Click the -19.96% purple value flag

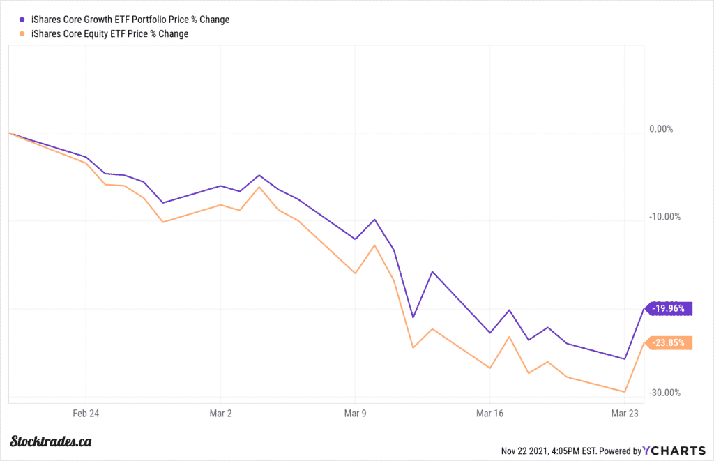[671, 308]
